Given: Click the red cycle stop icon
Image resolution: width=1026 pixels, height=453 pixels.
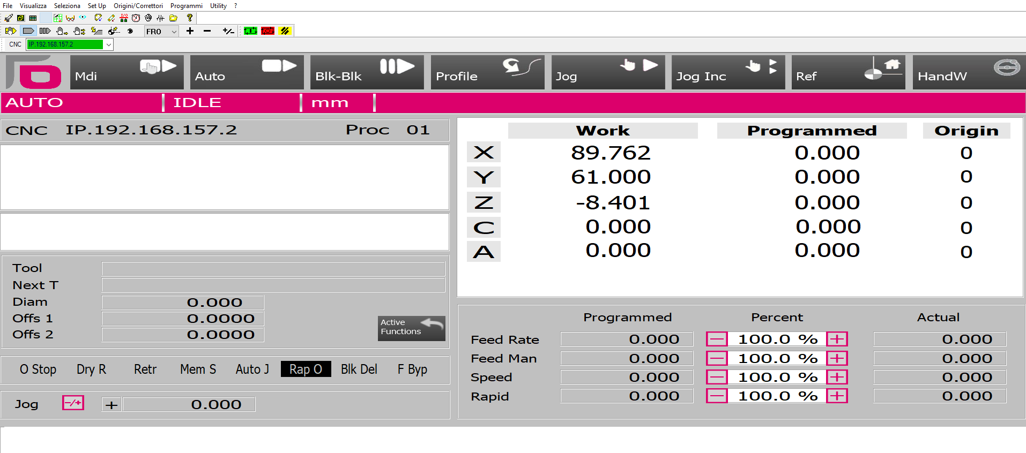Looking at the screenshot, I should (x=267, y=31).
